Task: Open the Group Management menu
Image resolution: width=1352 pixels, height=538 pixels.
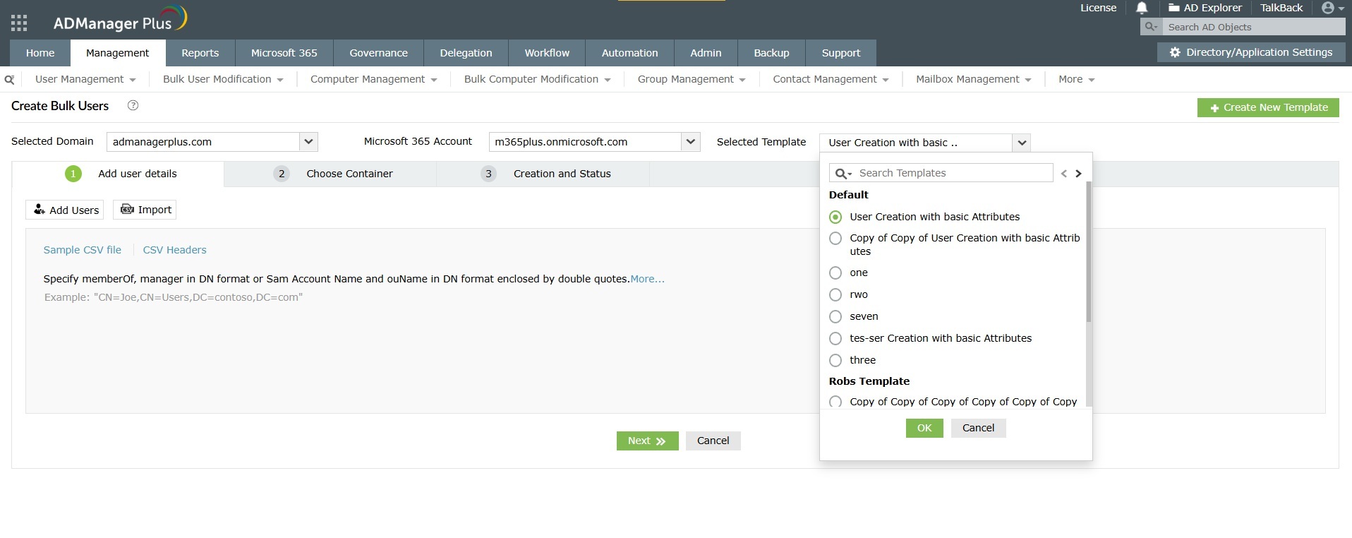Action: point(692,79)
